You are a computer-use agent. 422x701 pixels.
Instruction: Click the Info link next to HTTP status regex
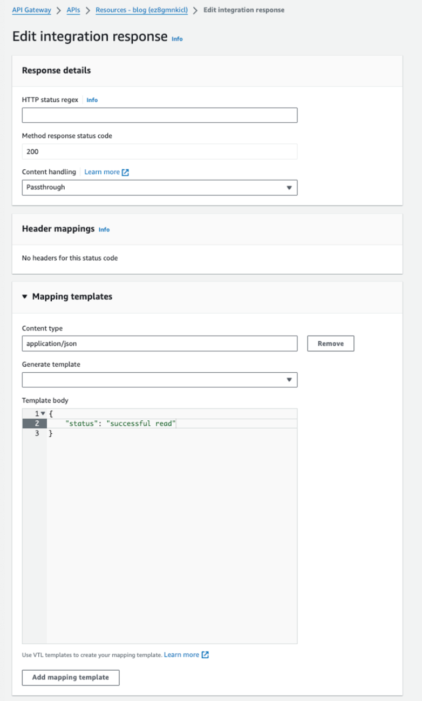pos(92,100)
